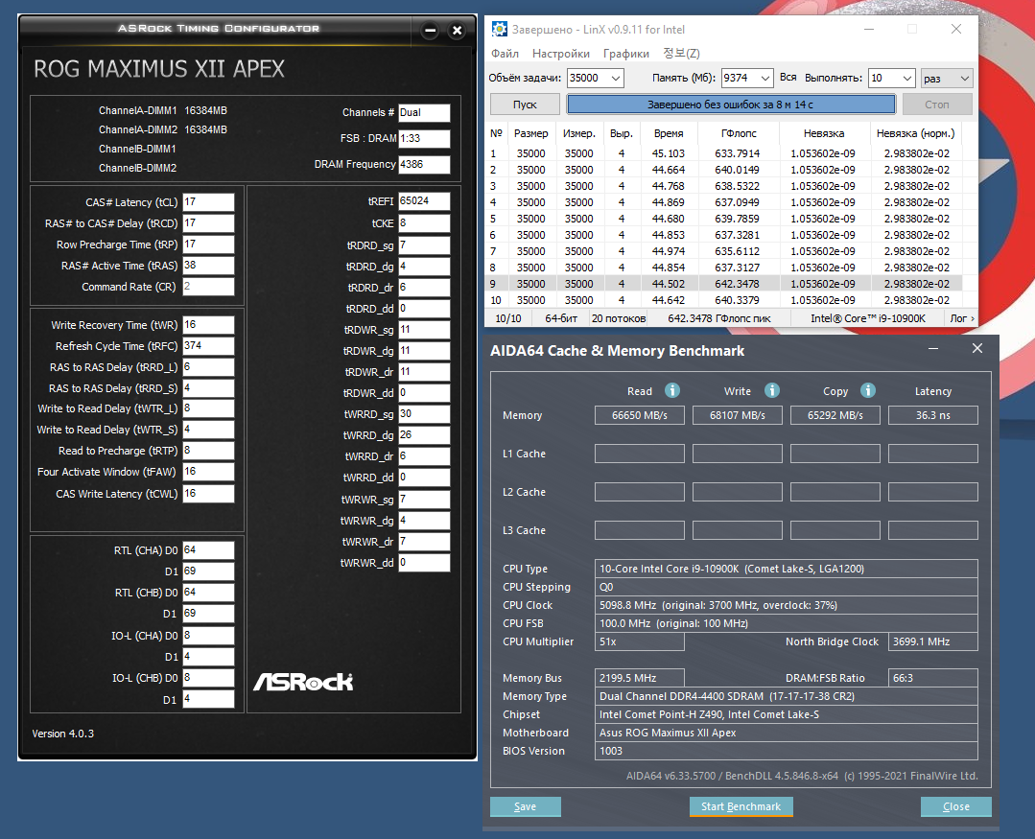Viewport: 1035px width, 839px height.
Task: Click the Стоп button in LinX
Action: coord(936,105)
